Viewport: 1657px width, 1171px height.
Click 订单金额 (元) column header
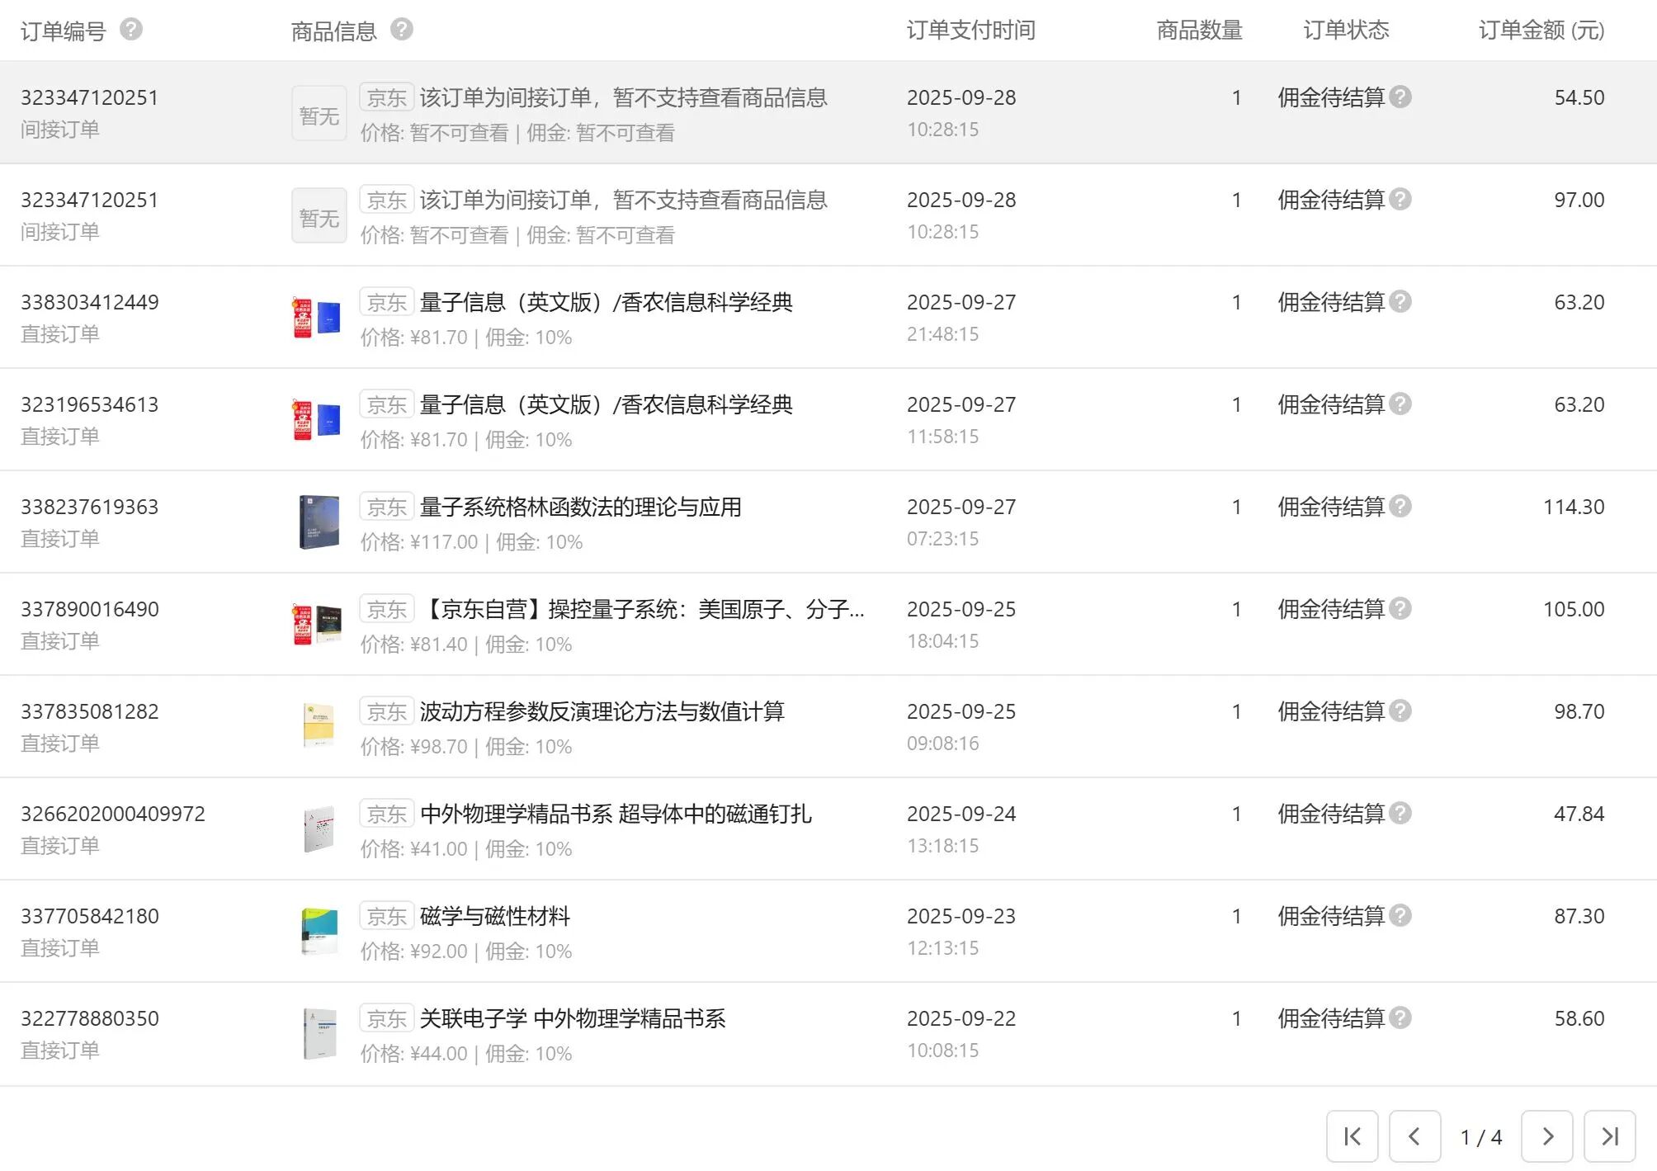click(x=1541, y=31)
